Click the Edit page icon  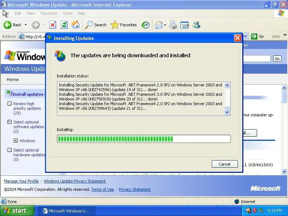point(185,25)
